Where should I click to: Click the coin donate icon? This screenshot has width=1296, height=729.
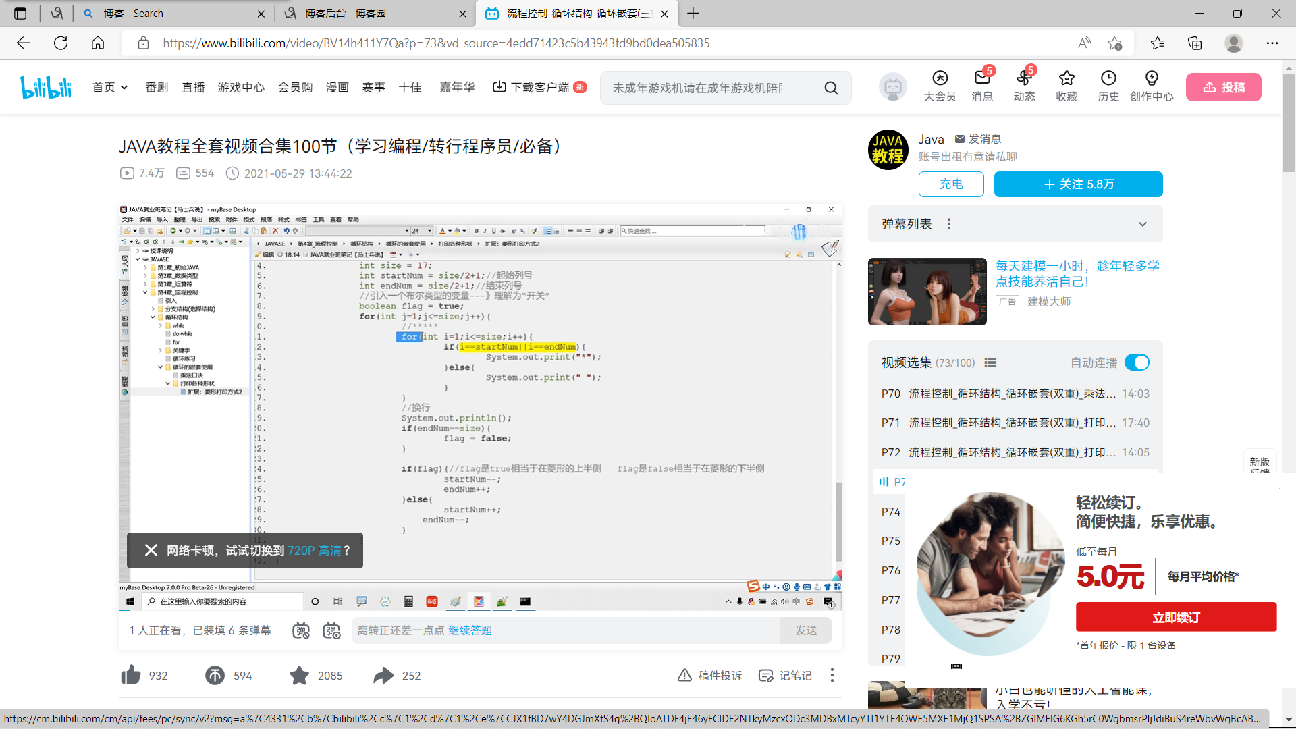215,675
